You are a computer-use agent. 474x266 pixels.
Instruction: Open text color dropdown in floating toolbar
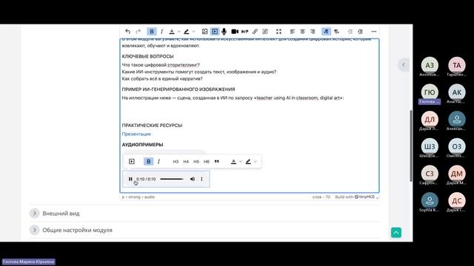point(241,162)
